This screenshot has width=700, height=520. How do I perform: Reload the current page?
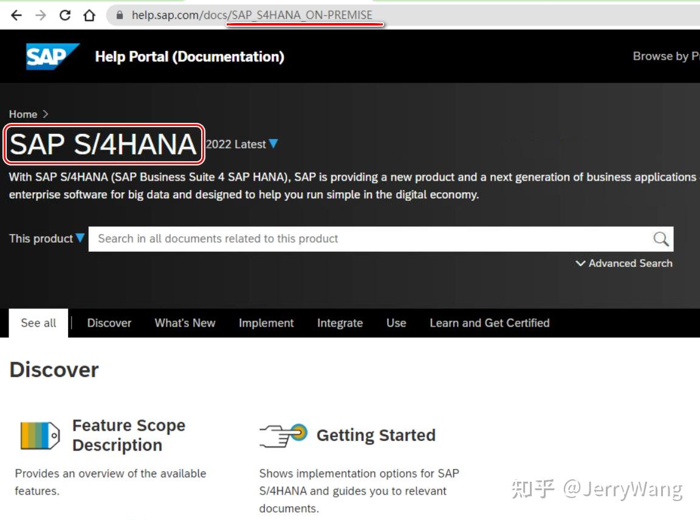64,14
